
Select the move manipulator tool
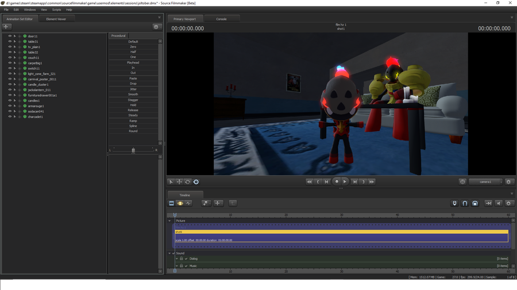pos(179,182)
